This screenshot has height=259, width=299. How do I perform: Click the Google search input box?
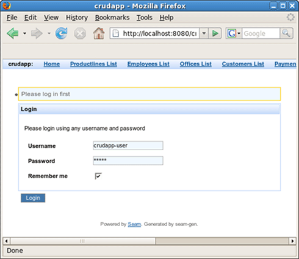261,33
